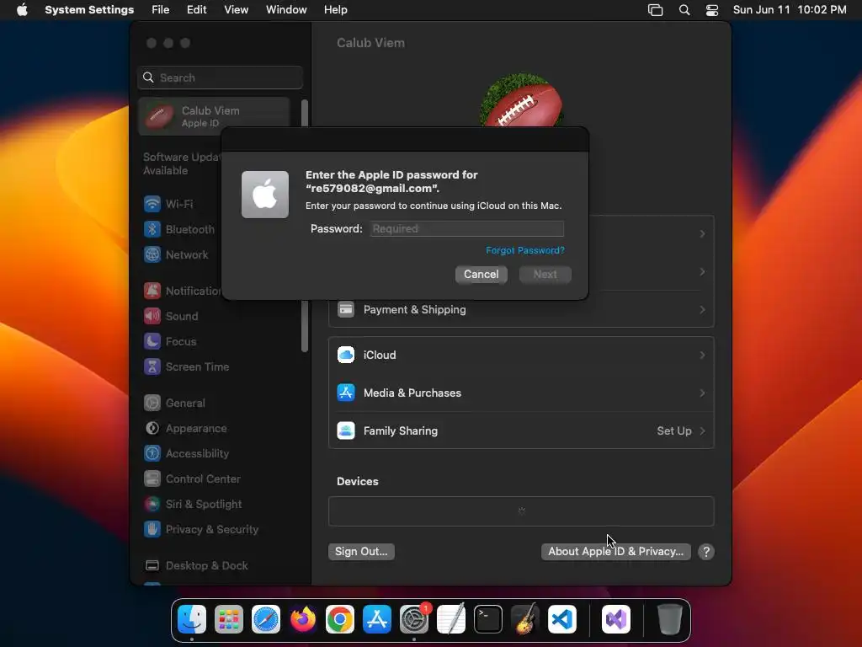Image resolution: width=862 pixels, height=647 pixels.
Task: Select the Sound speaker icon
Action: (152, 316)
